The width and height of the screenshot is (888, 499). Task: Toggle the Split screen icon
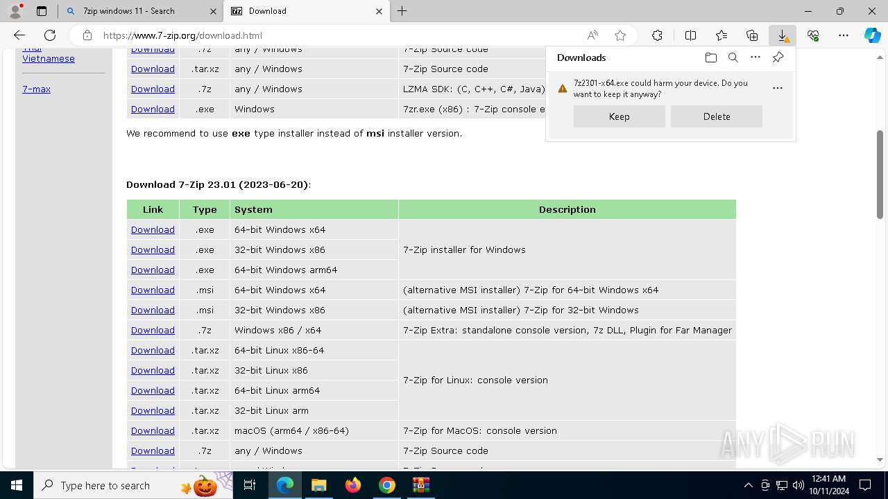(x=690, y=35)
